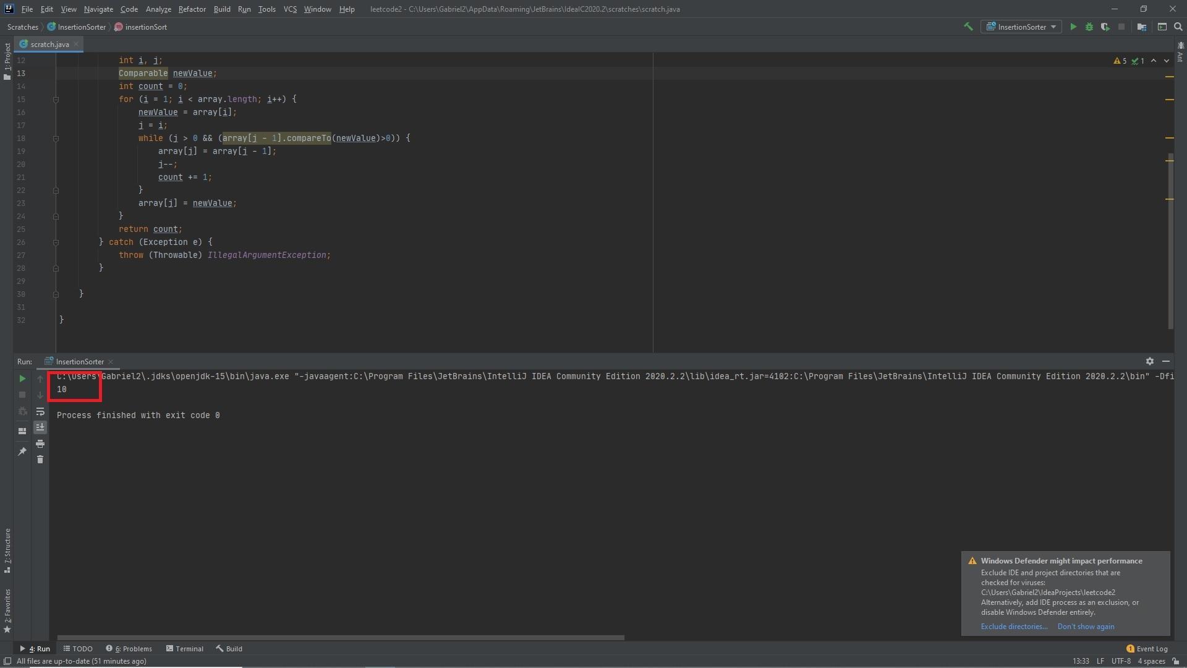Open the Refactor menu

coord(192,9)
